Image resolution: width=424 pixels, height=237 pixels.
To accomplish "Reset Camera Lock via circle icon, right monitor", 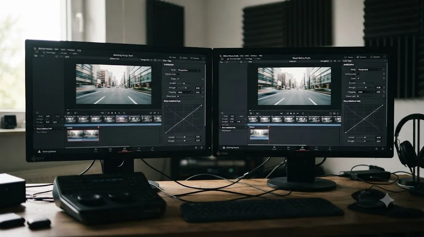I will tap(384, 74).
